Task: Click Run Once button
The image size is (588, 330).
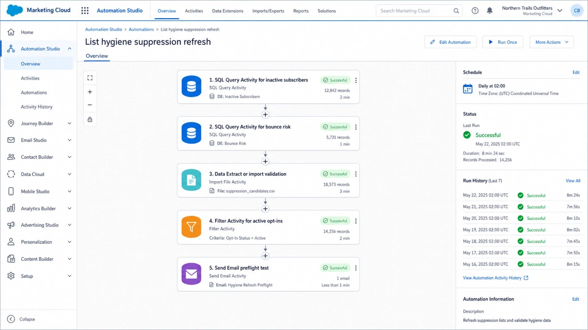Action: coord(503,42)
